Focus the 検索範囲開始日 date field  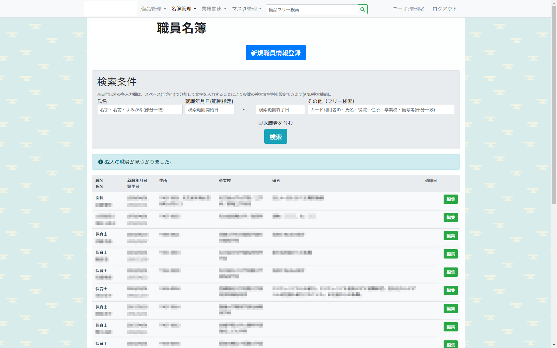click(x=210, y=110)
